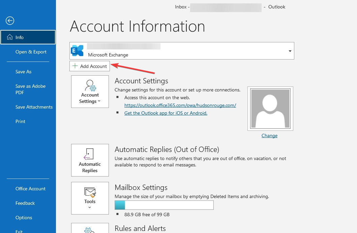Image resolution: width=357 pixels, height=233 pixels.
Task: Select Save As in the sidebar
Action: [23, 72]
